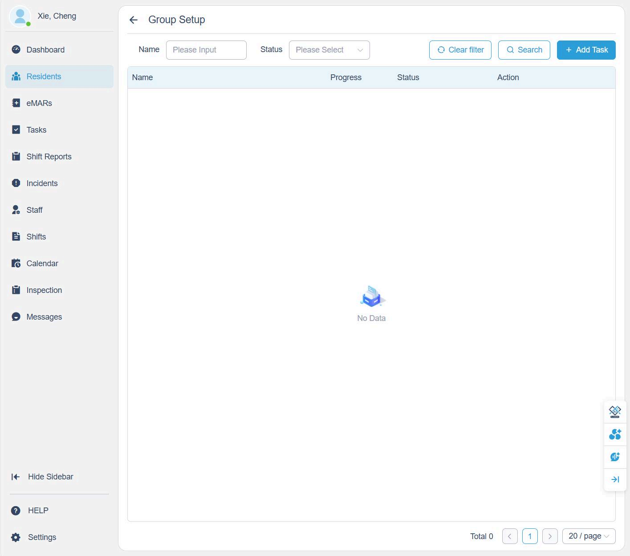Focus the Name input field
630x556 pixels.
coord(206,50)
